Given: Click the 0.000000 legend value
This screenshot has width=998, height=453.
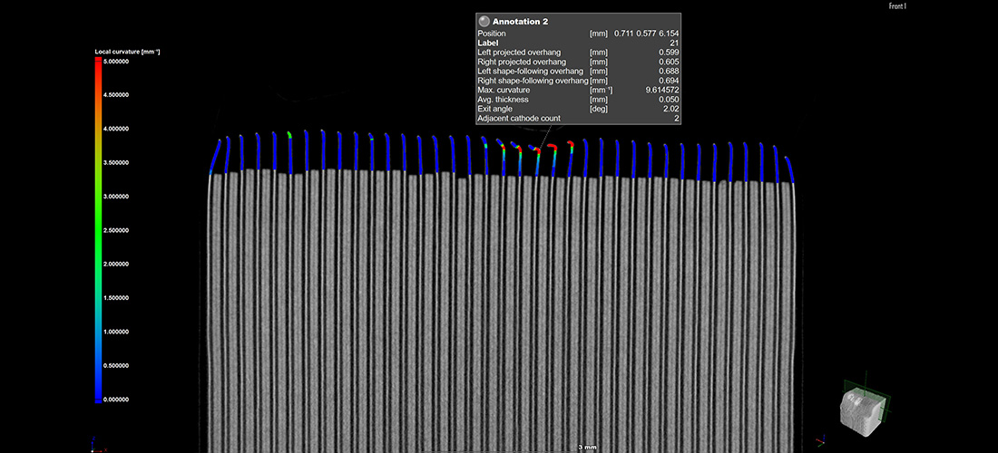Looking at the screenshot, I should [x=116, y=400].
